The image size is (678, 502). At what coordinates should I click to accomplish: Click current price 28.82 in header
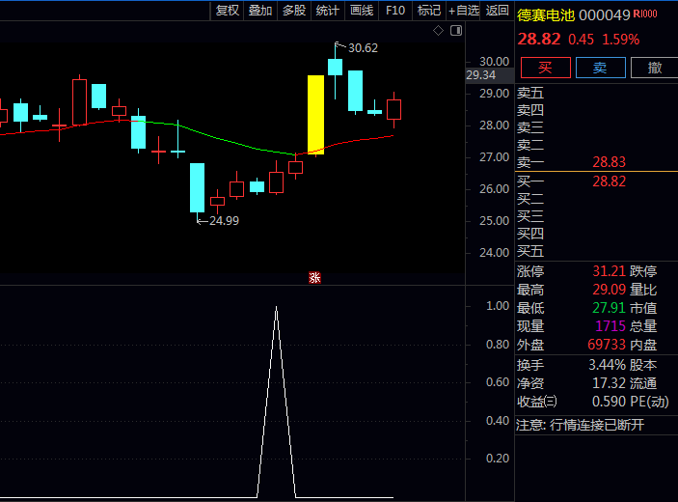pos(539,40)
